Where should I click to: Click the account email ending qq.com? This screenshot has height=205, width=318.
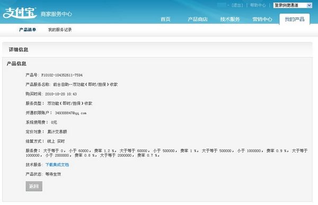[70, 113]
